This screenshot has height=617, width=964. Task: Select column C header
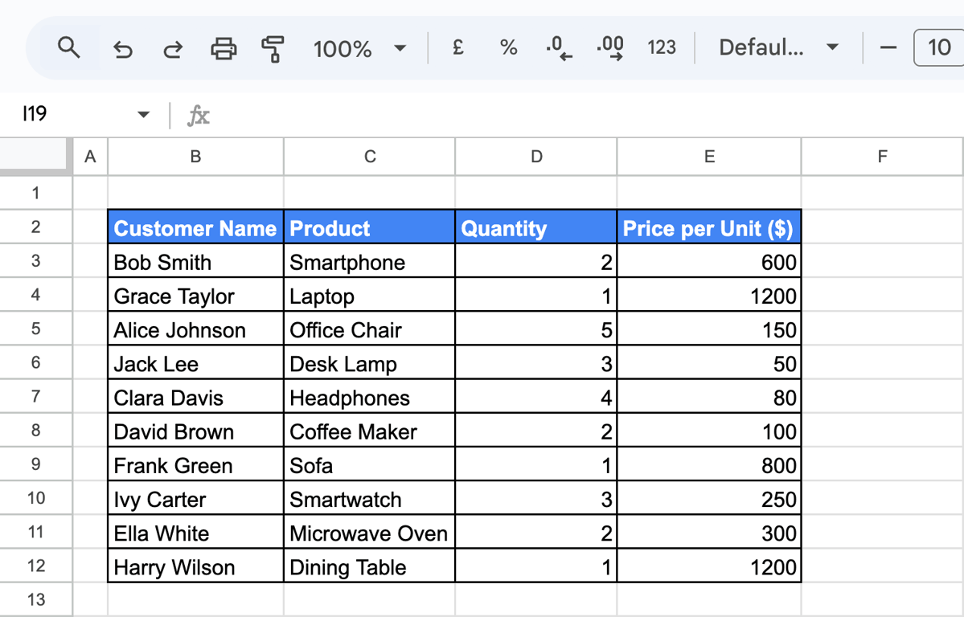(370, 157)
